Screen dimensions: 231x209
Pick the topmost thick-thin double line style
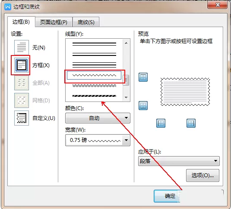[x=94, y=44]
